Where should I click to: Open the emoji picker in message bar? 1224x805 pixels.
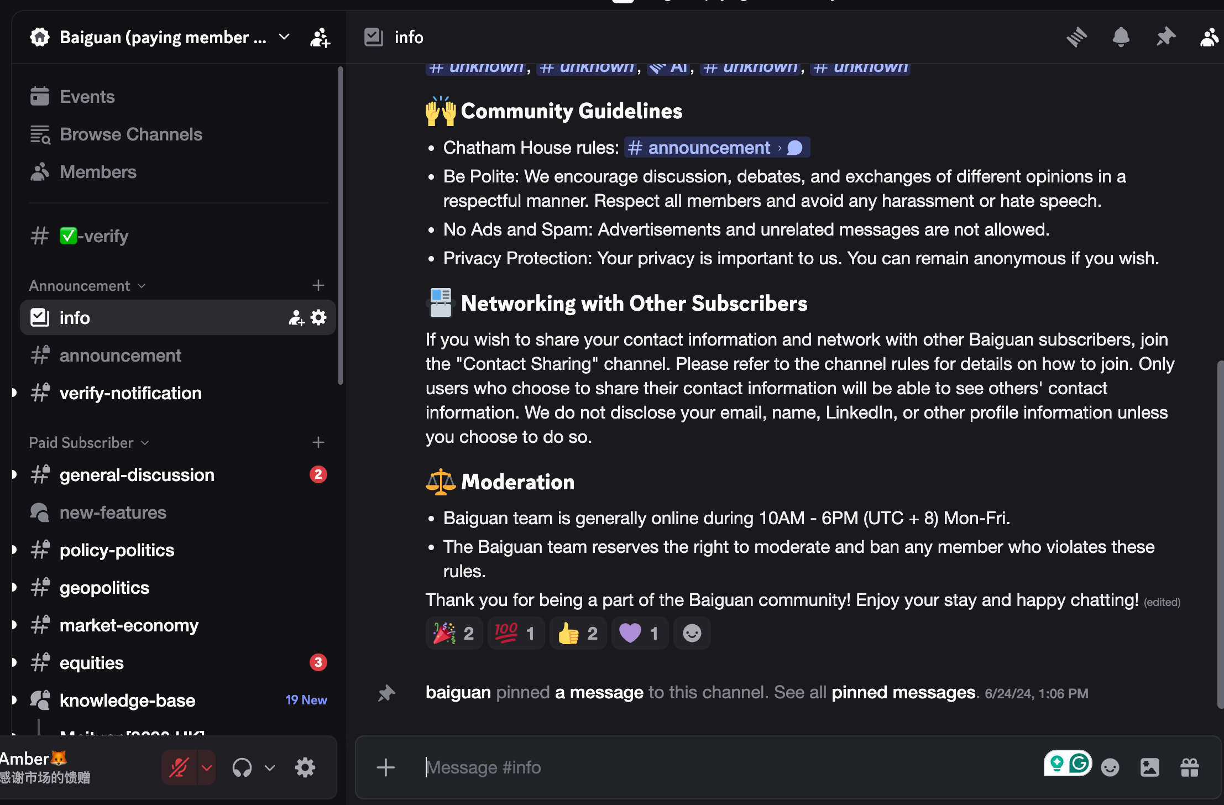tap(1110, 767)
